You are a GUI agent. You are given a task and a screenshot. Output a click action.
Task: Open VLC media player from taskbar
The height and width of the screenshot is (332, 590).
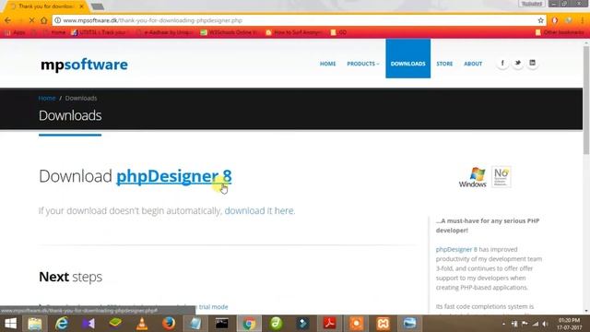click(x=142, y=324)
